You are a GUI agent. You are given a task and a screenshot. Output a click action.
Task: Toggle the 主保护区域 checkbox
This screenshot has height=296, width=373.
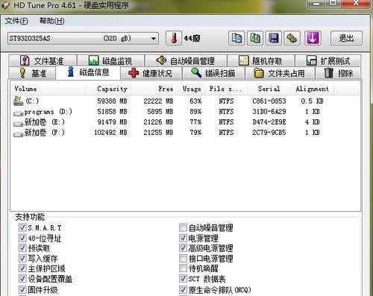(22, 268)
